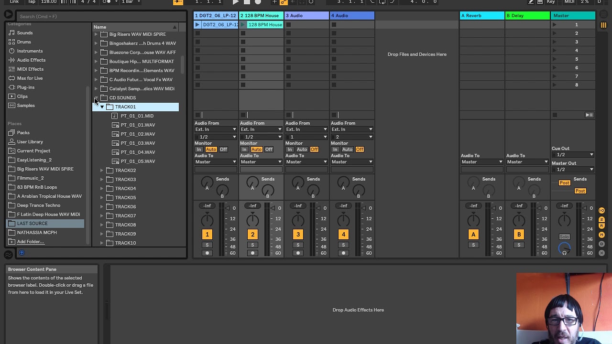
Task: Select the B Delay return header
Action: (527, 16)
